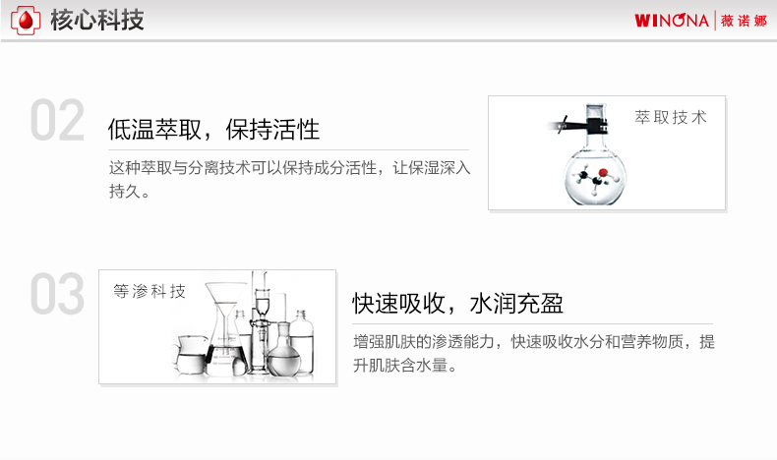777x460 pixels.
Task: Click the 萃取技术 caption label
Action: (x=671, y=117)
